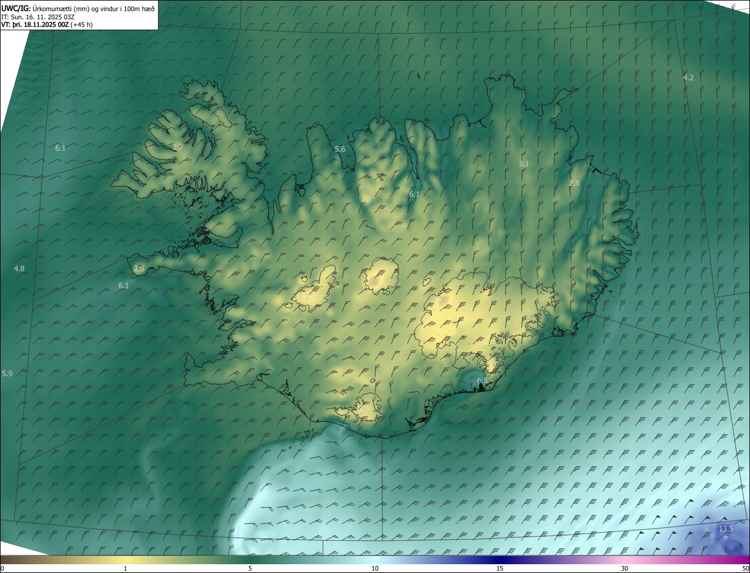The image size is (750, 573).
Task: Click the 1 label on color scale
Action: (125, 568)
